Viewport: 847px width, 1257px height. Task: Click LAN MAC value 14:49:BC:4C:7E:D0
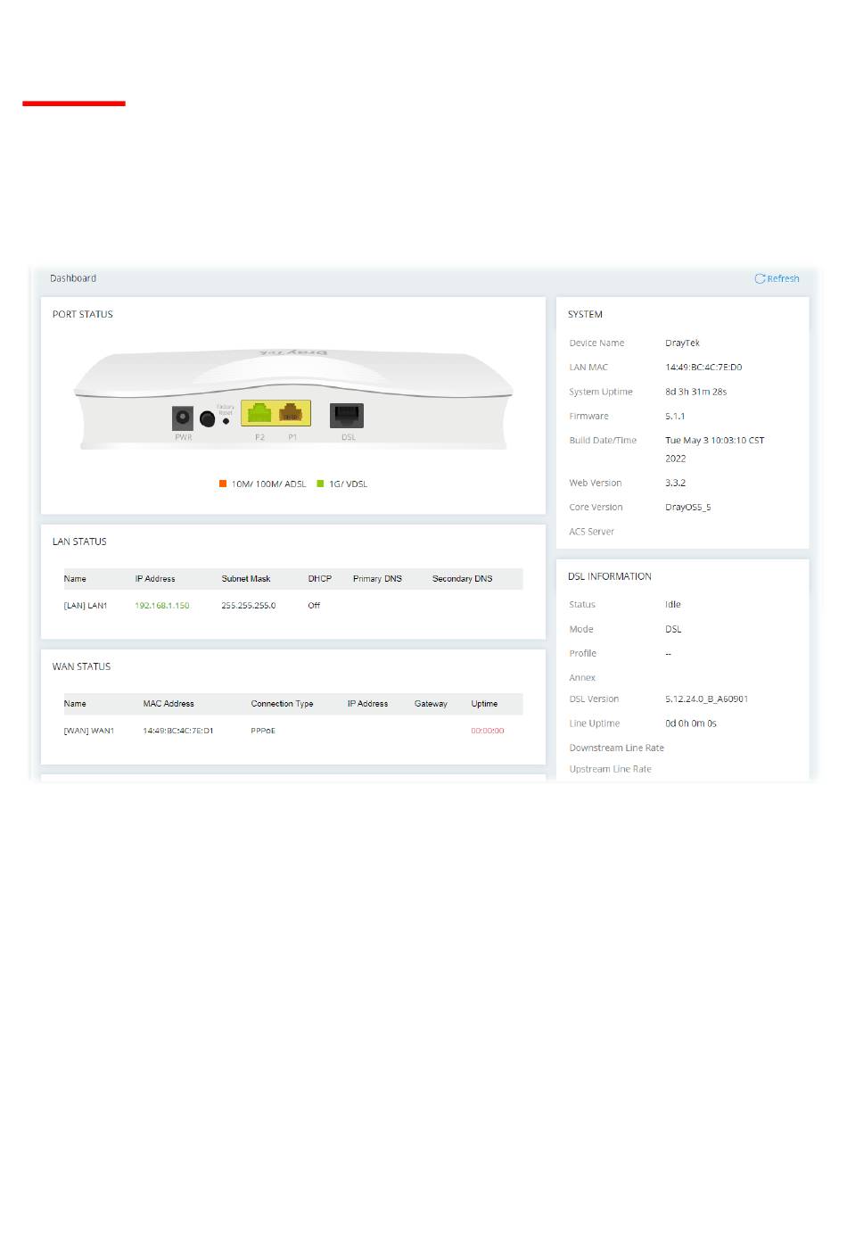703,367
